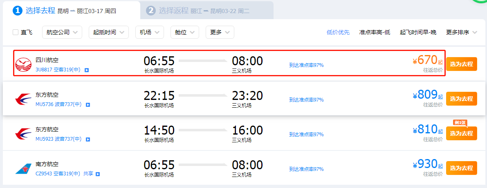Open the video icon next to MU5923
Viewport: 487px width, 188px height.
click(88, 140)
